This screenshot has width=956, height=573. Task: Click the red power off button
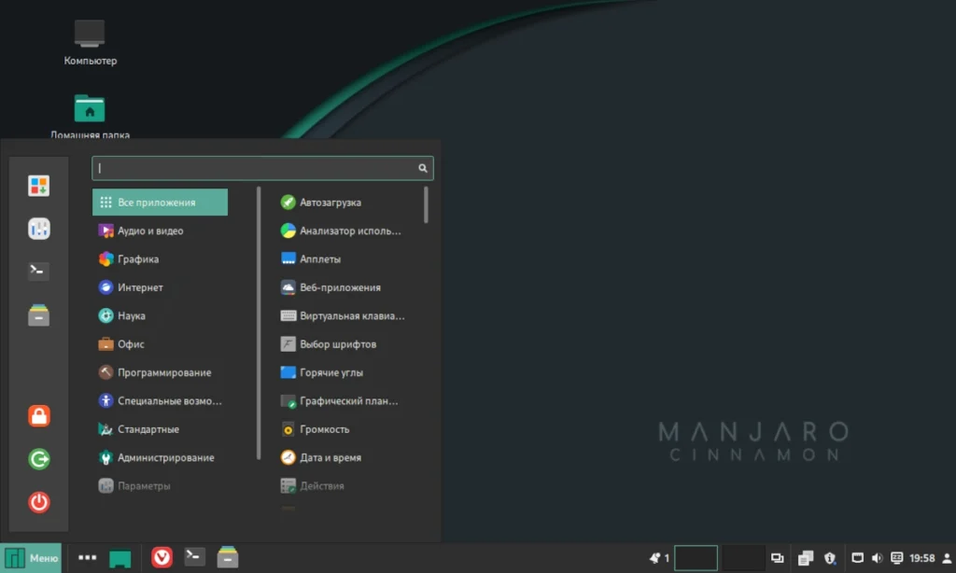click(x=38, y=502)
